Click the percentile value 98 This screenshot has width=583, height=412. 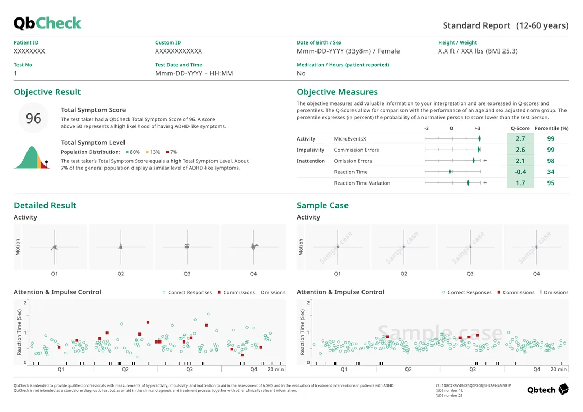tap(551, 161)
